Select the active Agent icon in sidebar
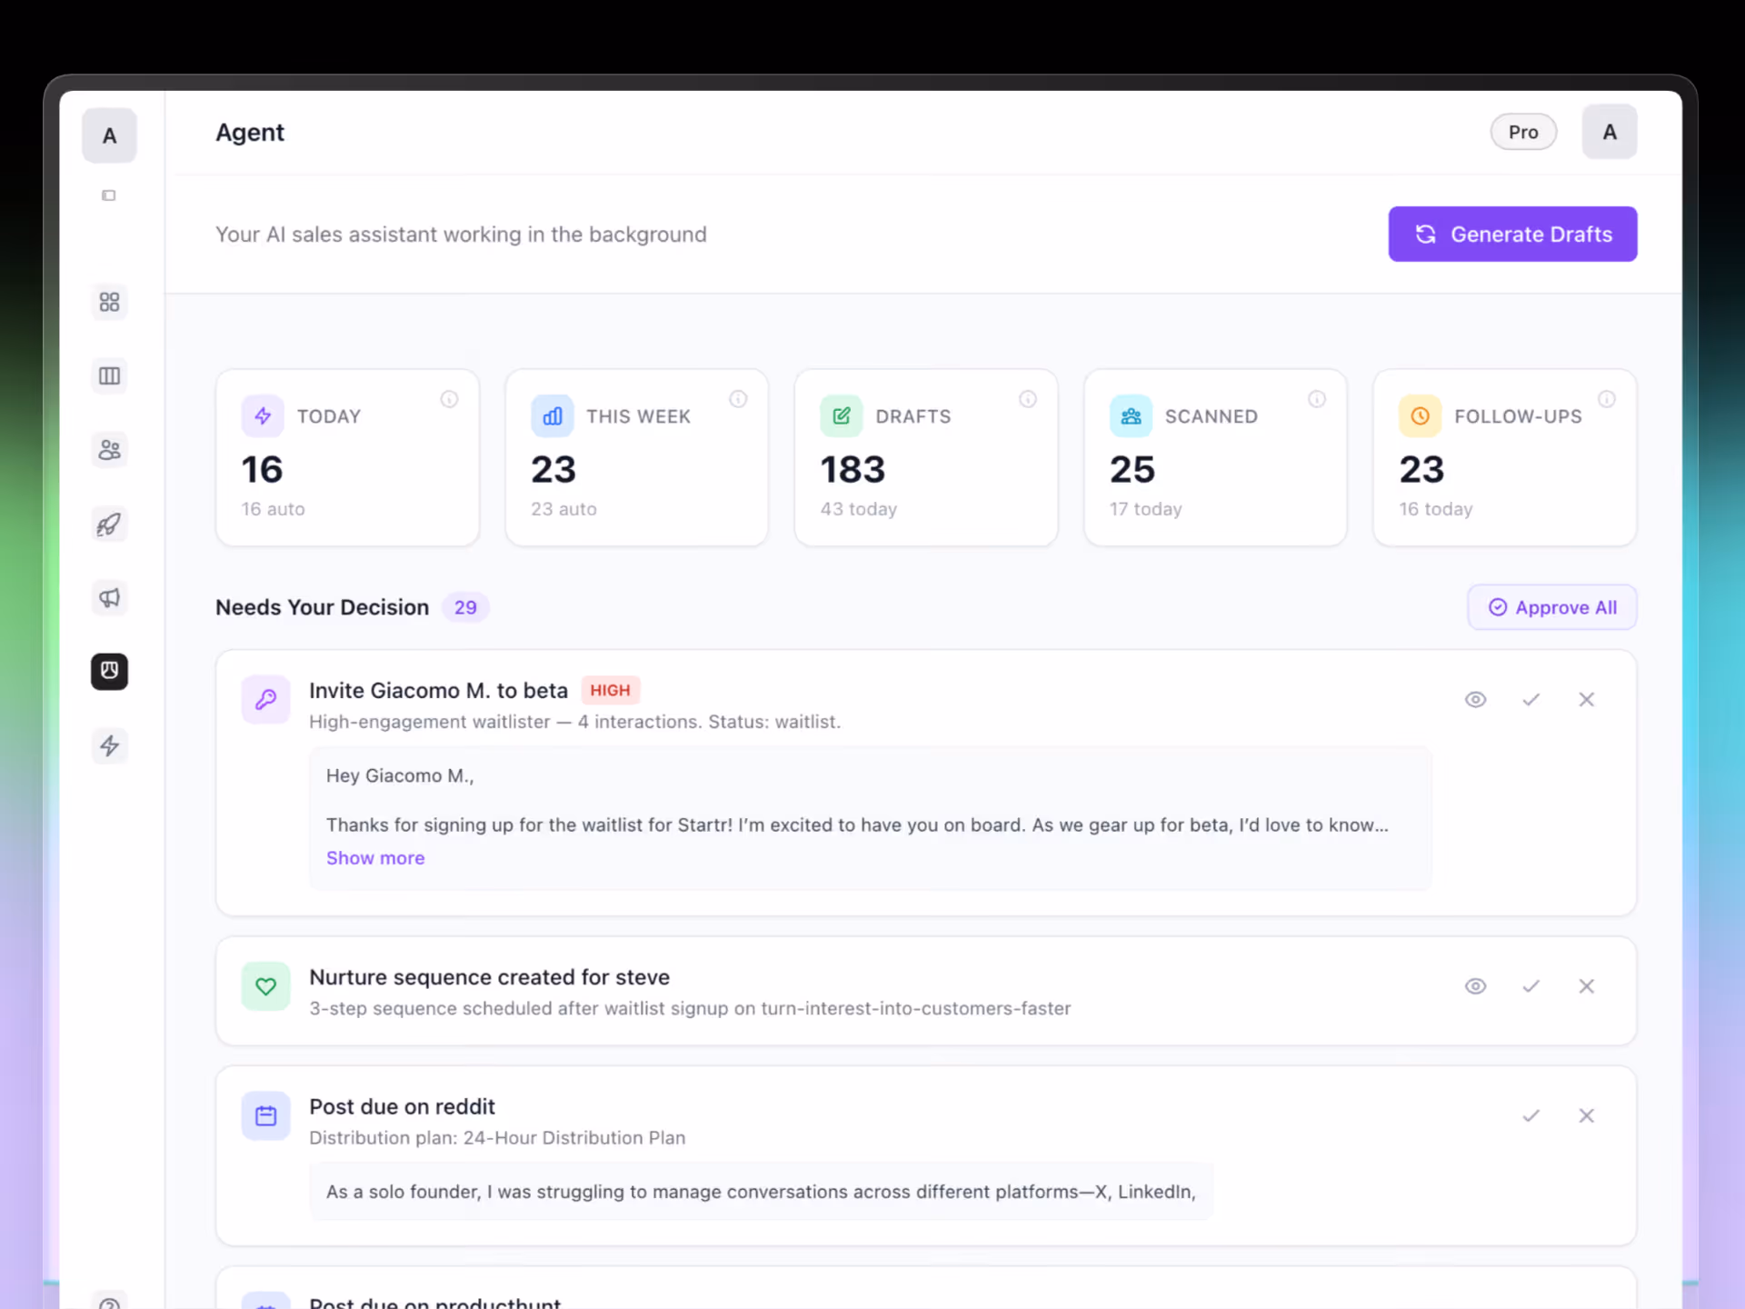The height and width of the screenshot is (1309, 1745). pyautogui.click(x=109, y=671)
